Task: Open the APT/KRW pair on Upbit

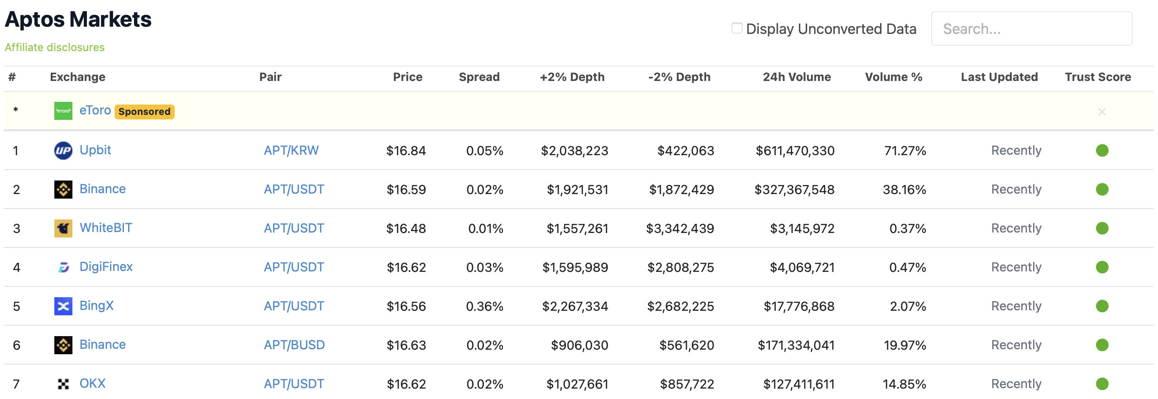Action: (291, 150)
